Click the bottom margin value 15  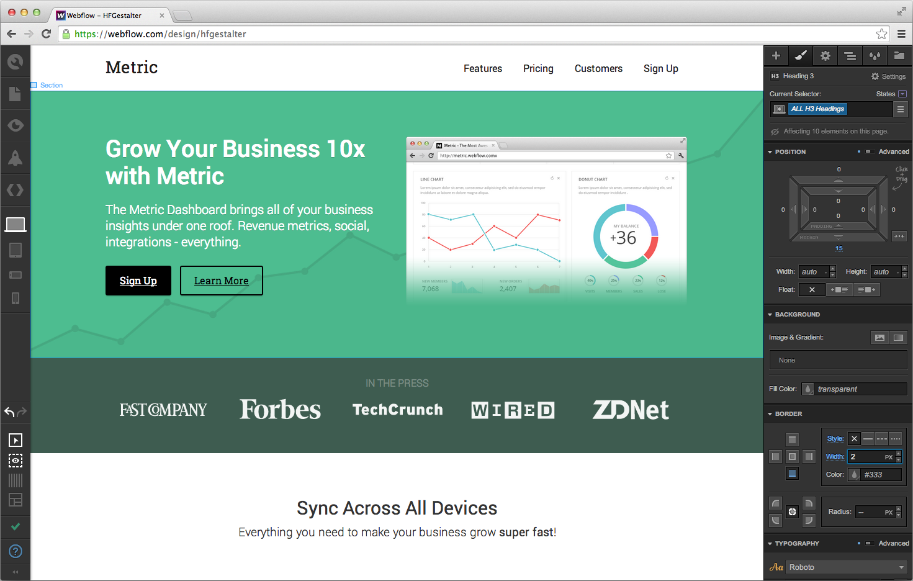[x=839, y=248]
